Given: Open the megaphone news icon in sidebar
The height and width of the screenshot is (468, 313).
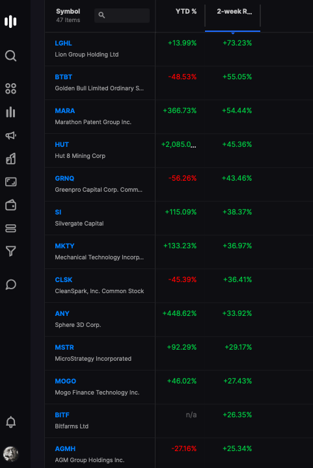Looking at the screenshot, I should (x=11, y=135).
